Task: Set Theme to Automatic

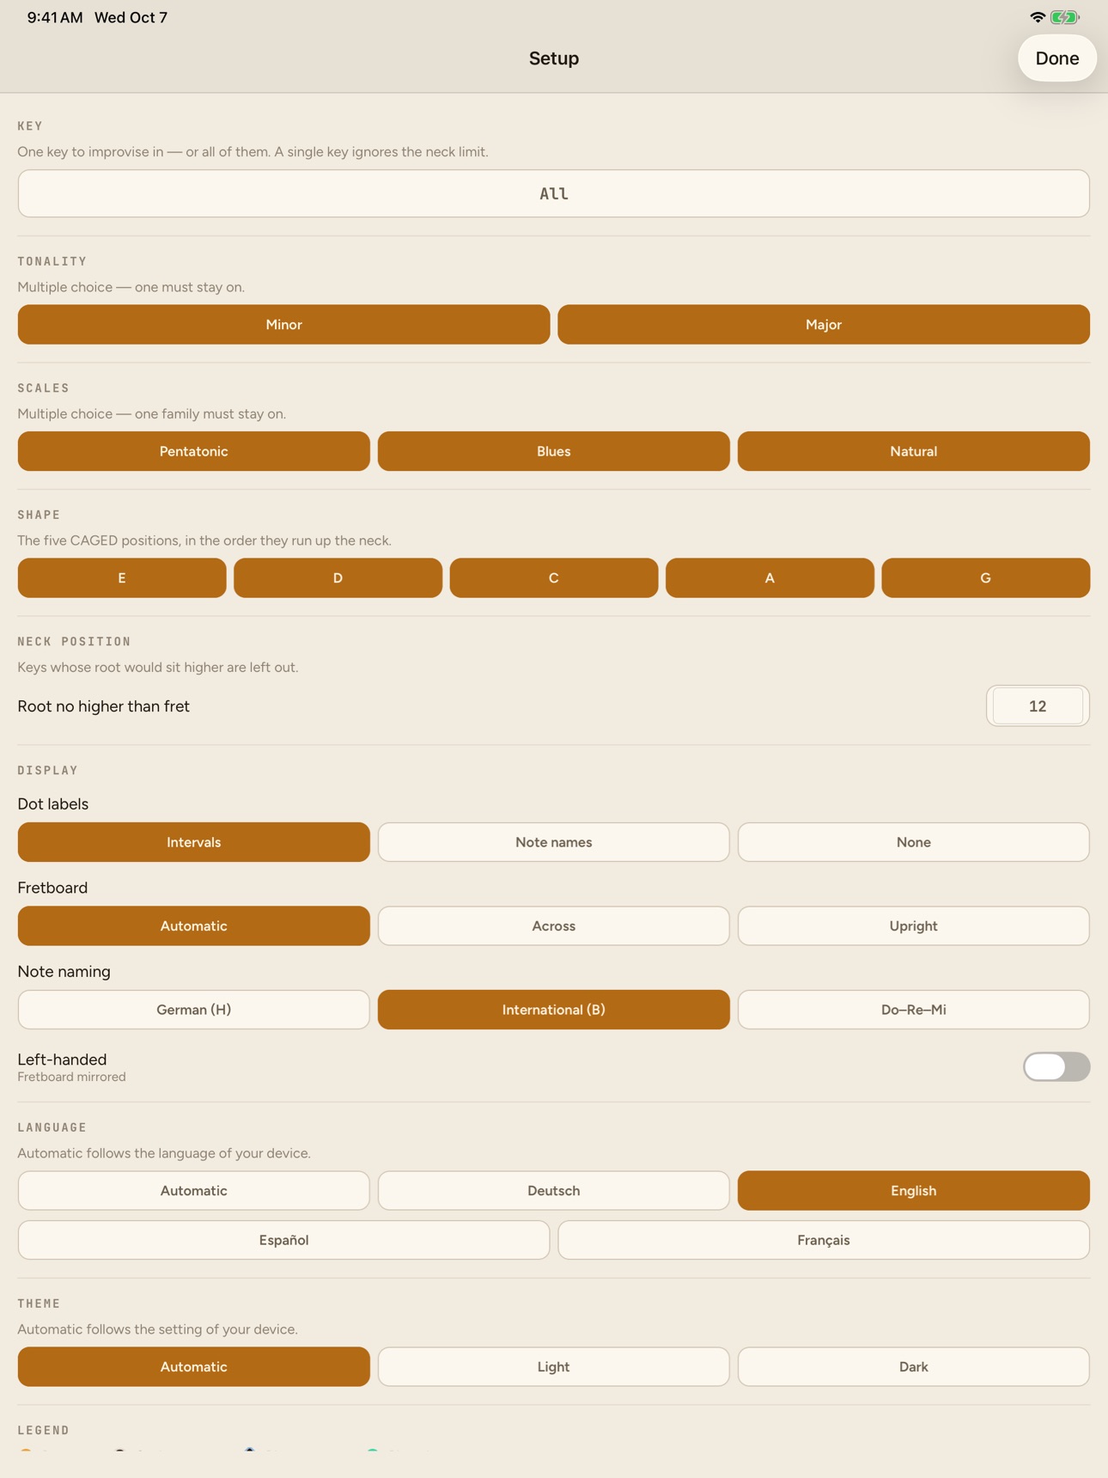Action: pos(194,1367)
